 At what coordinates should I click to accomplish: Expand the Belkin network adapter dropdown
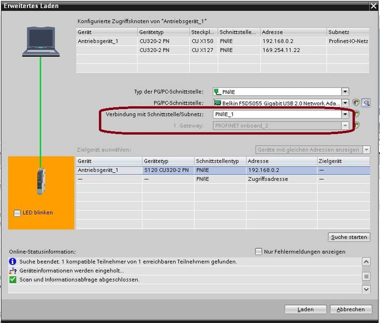click(x=345, y=103)
